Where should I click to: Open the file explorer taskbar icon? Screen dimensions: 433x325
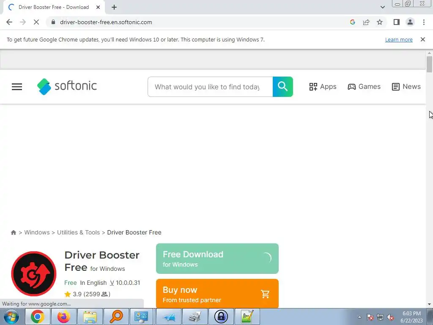tap(90, 317)
